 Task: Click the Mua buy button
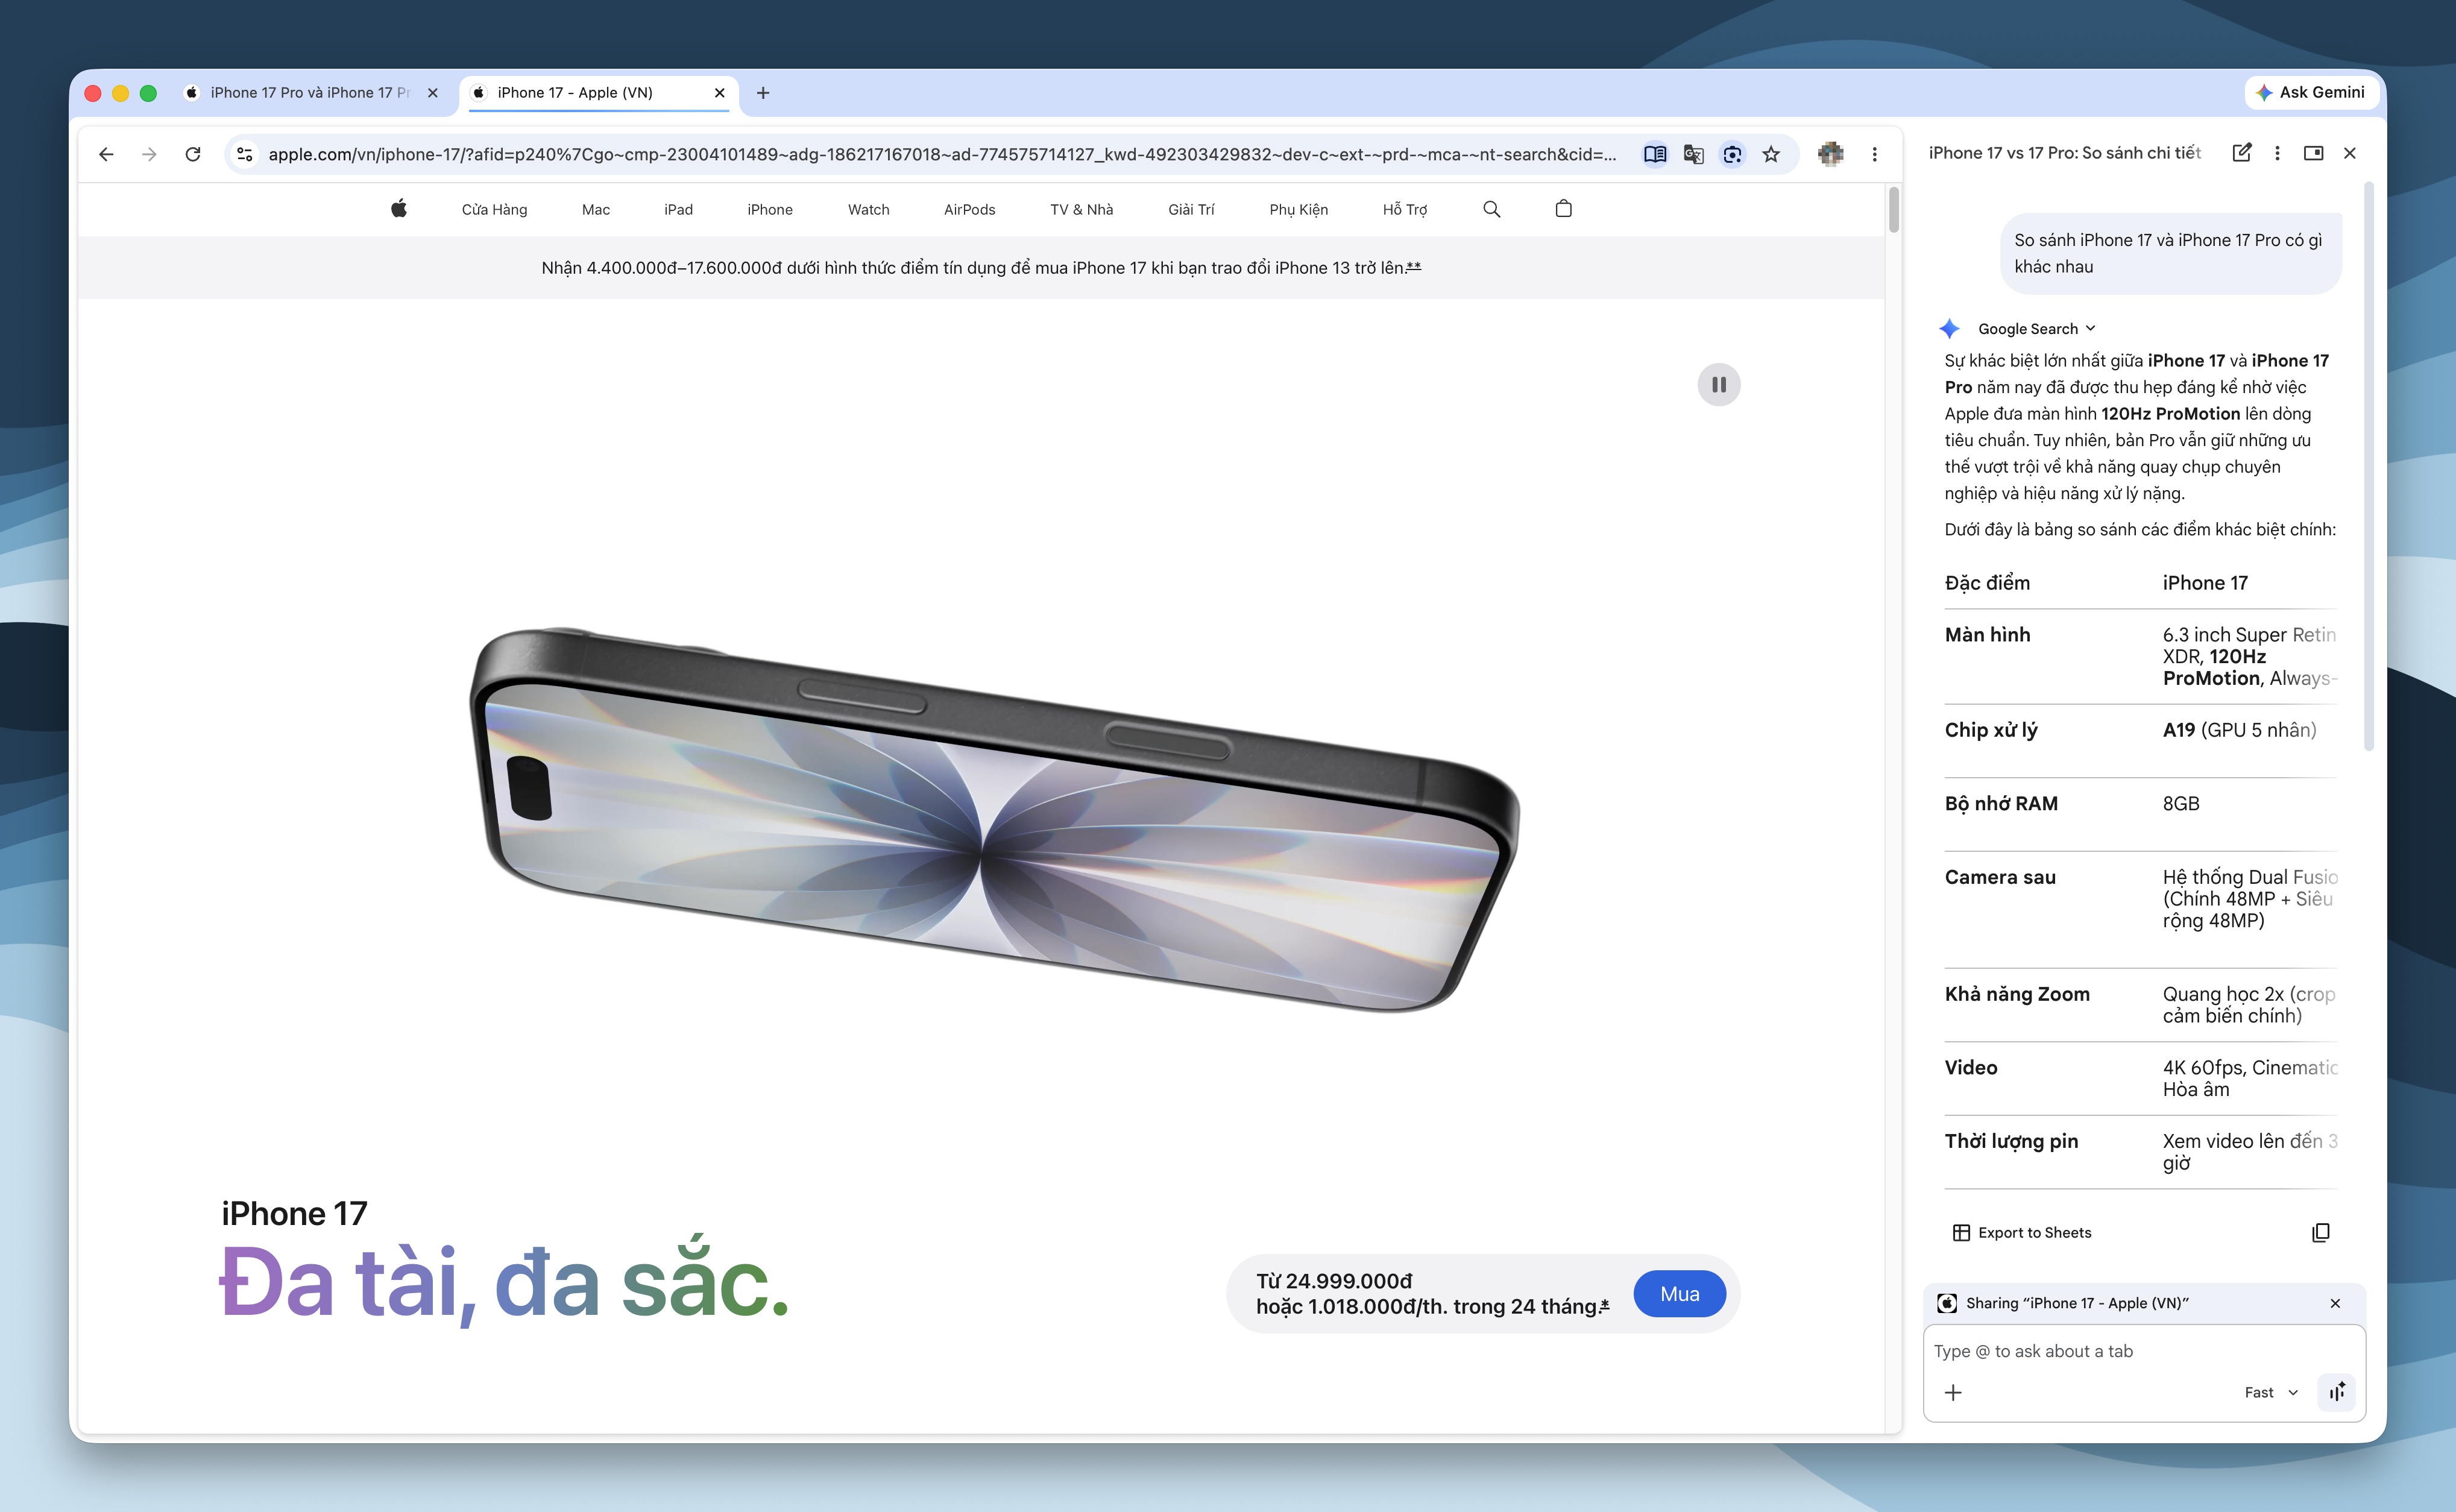1679,1293
